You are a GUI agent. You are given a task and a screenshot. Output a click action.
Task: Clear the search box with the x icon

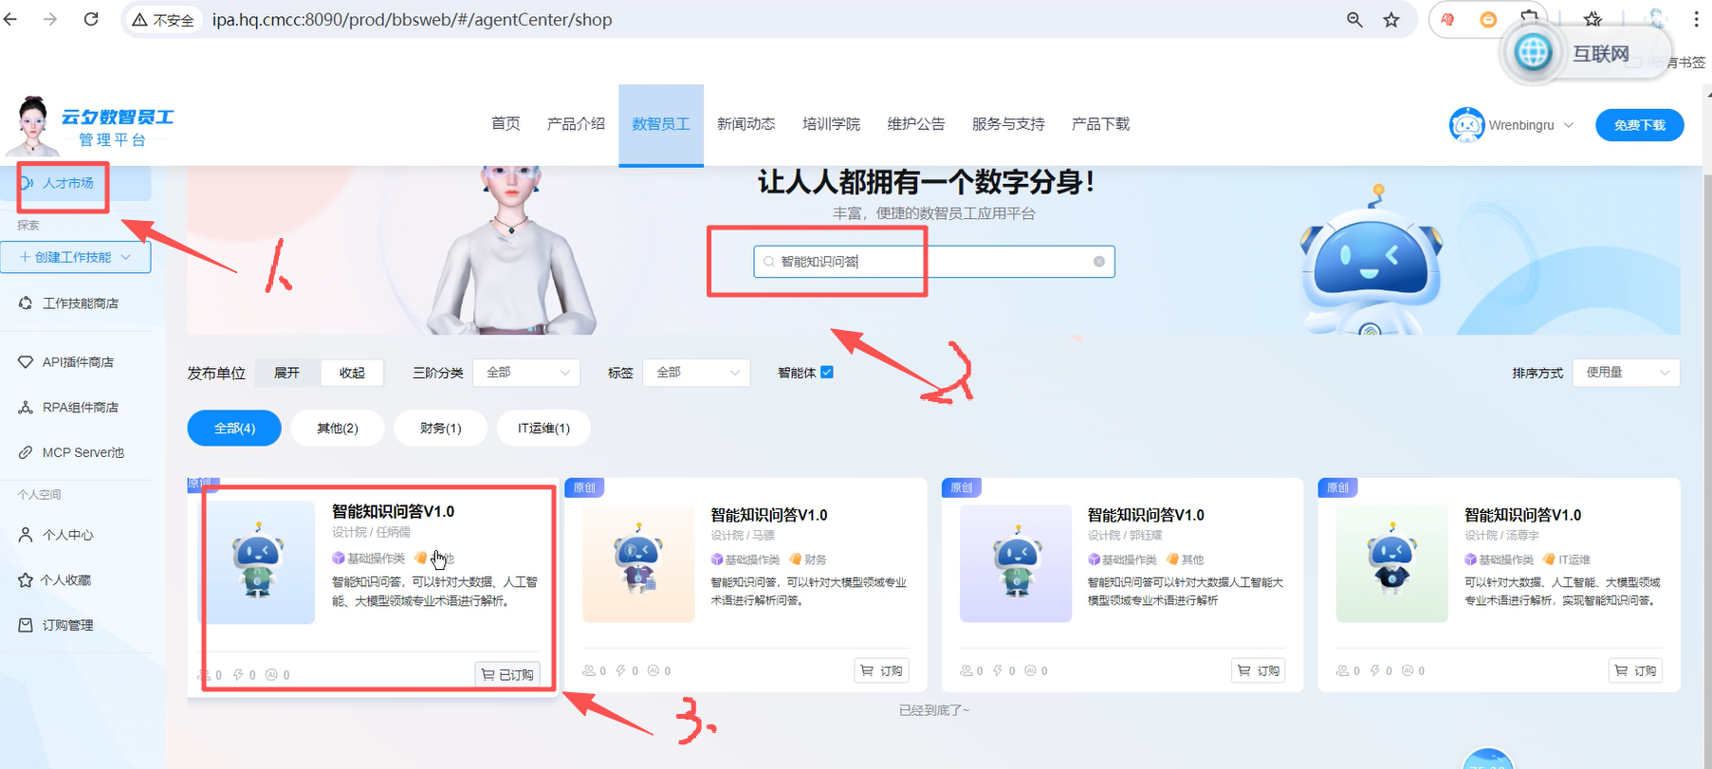pyautogui.click(x=1099, y=262)
